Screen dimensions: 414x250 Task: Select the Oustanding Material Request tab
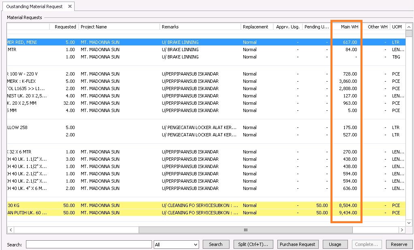[x=34, y=6]
